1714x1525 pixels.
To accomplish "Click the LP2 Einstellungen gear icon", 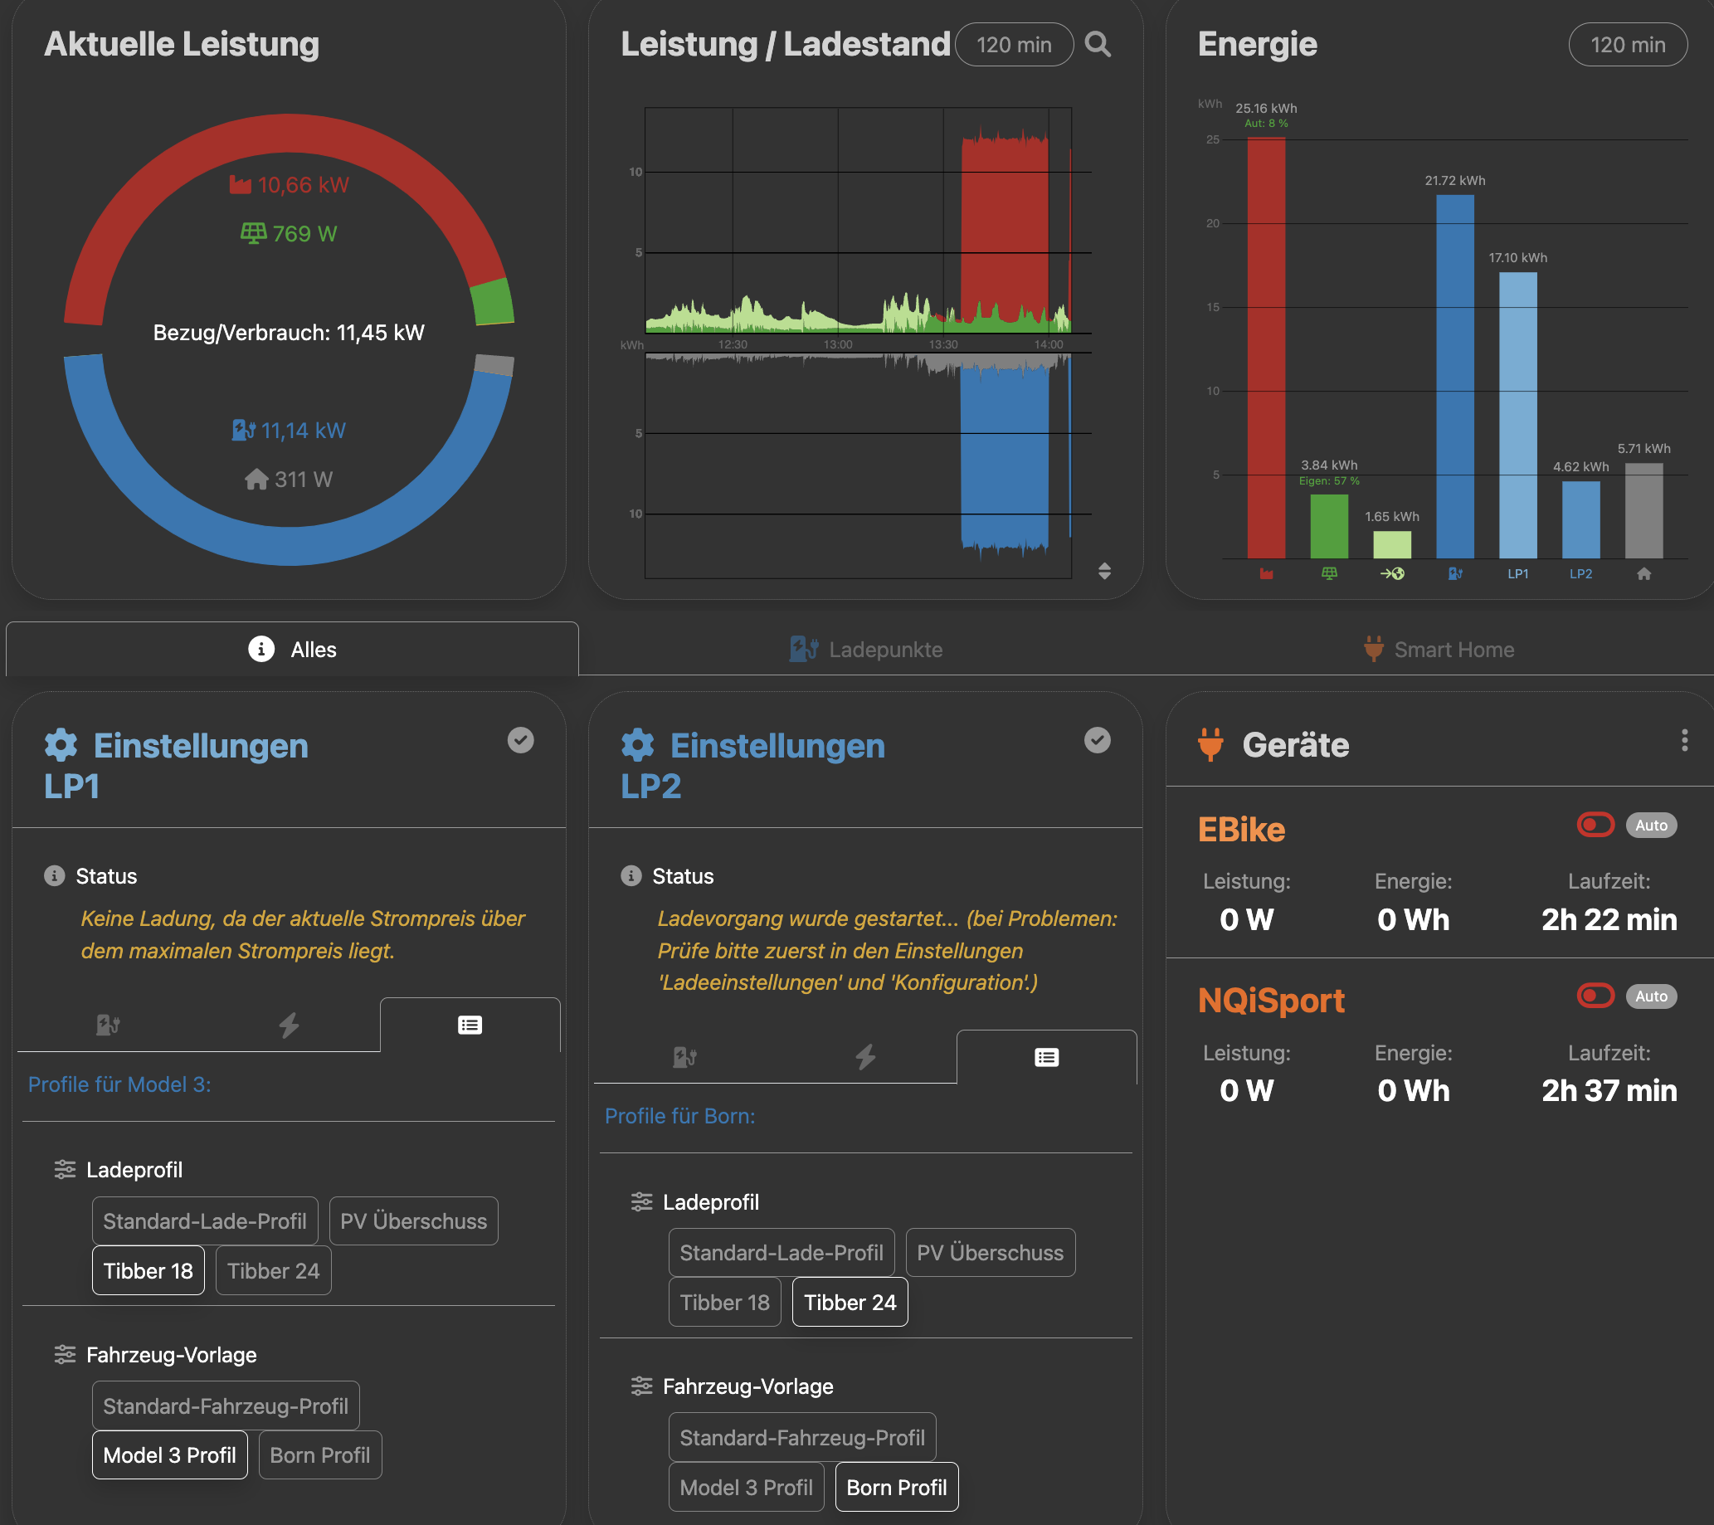I will click(637, 745).
